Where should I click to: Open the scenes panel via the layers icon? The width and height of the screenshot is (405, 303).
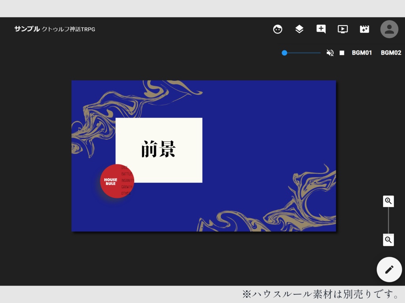299,29
